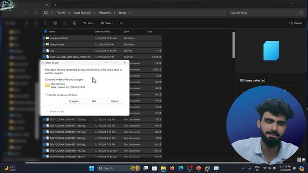Viewport: 308px width, 173px height.
Task: Expand chevron before This PC breadcrumb
Action: (x=52, y=13)
